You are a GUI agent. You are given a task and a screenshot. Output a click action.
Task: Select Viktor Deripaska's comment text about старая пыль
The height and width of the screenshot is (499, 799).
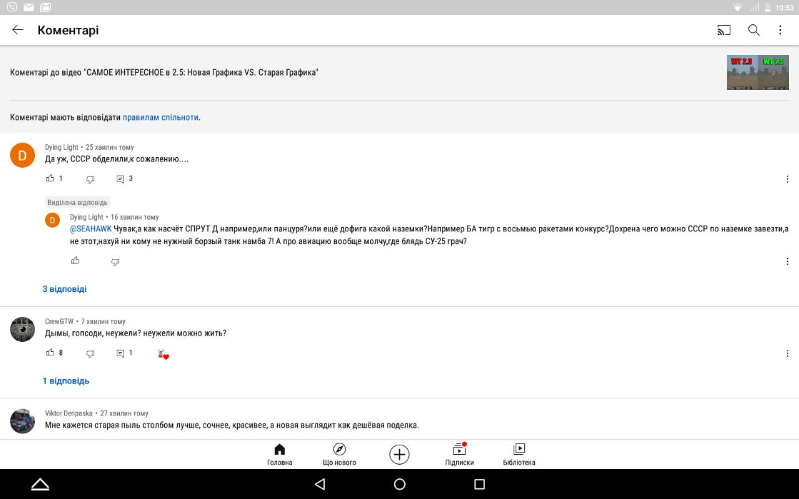coord(232,425)
